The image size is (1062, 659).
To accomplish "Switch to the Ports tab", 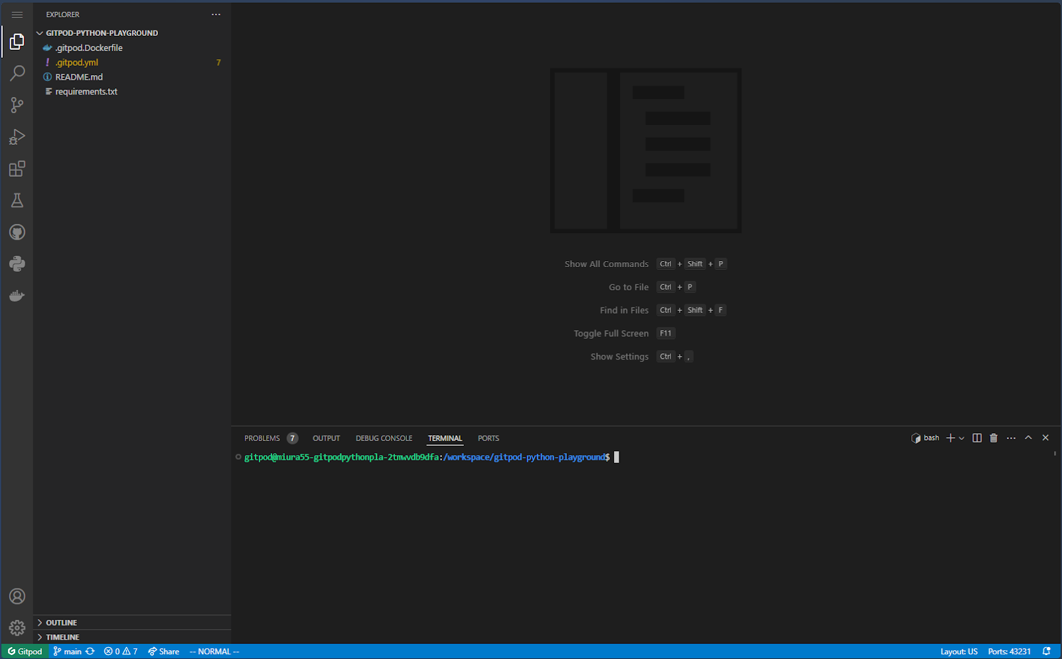I will (489, 438).
